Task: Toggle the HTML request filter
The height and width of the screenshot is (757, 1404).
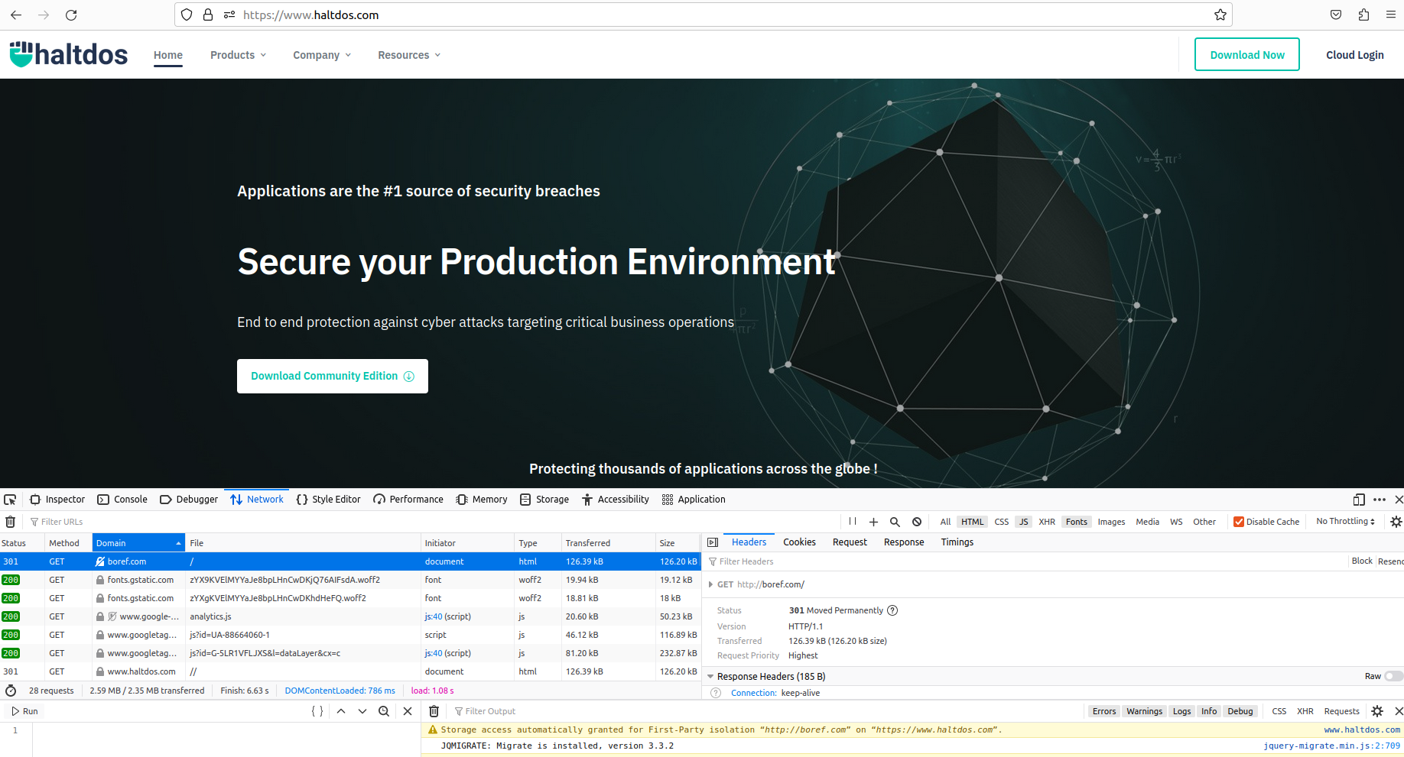Action: [x=972, y=522]
